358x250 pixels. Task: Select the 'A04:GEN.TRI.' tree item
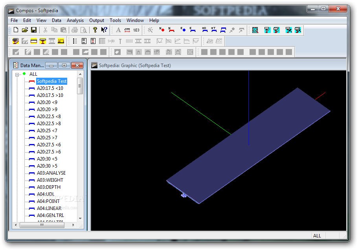[50, 215]
